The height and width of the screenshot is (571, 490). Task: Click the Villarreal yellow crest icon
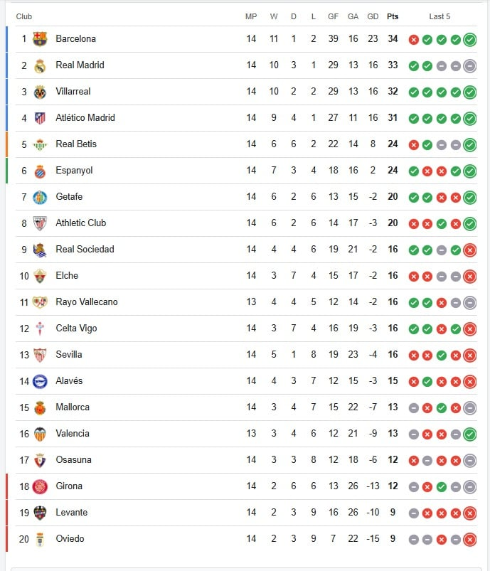pos(40,92)
